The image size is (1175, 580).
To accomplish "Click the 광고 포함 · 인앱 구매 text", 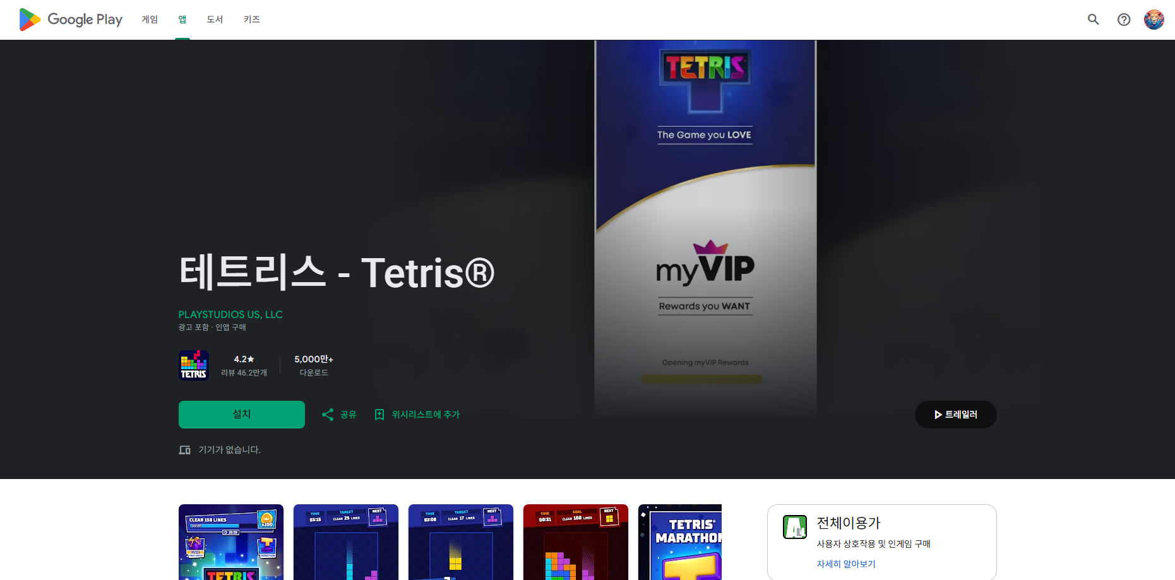I will pyautogui.click(x=212, y=328).
